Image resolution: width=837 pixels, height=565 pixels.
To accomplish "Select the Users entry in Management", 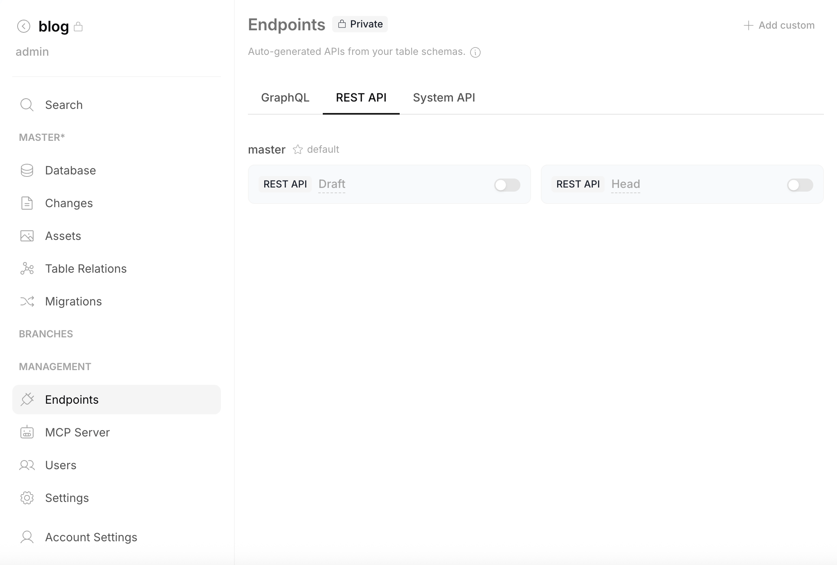I will [61, 465].
